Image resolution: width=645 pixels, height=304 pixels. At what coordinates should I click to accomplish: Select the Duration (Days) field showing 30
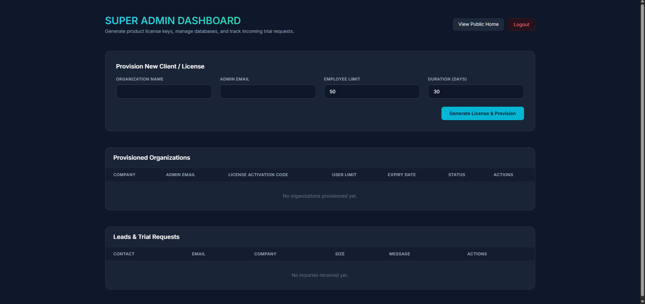click(x=476, y=92)
